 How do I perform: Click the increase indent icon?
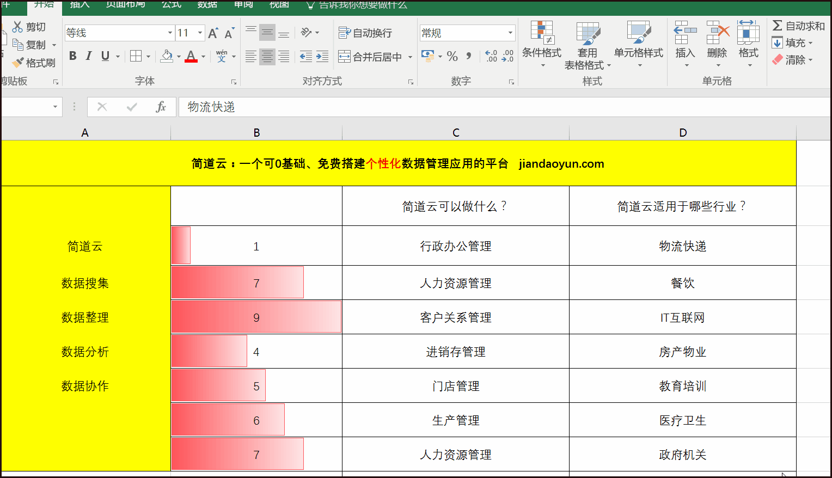(322, 56)
